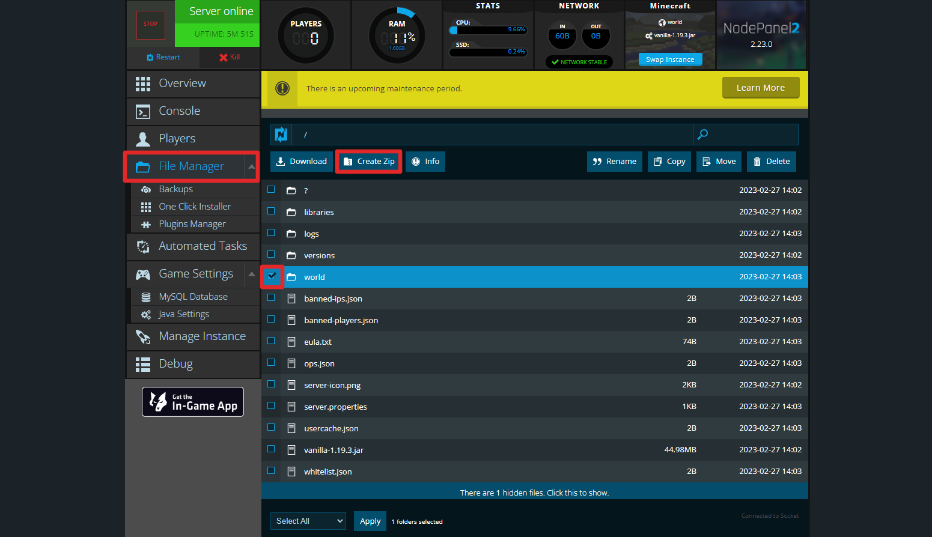Click the search magnifier icon in file manager
932x537 pixels.
(702, 135)
